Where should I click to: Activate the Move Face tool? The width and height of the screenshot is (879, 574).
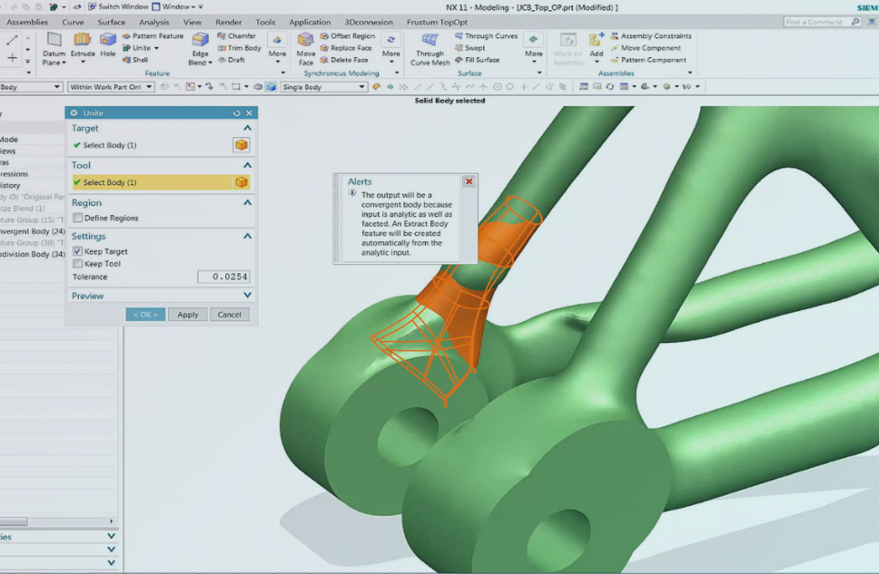[x=305, y=49]
